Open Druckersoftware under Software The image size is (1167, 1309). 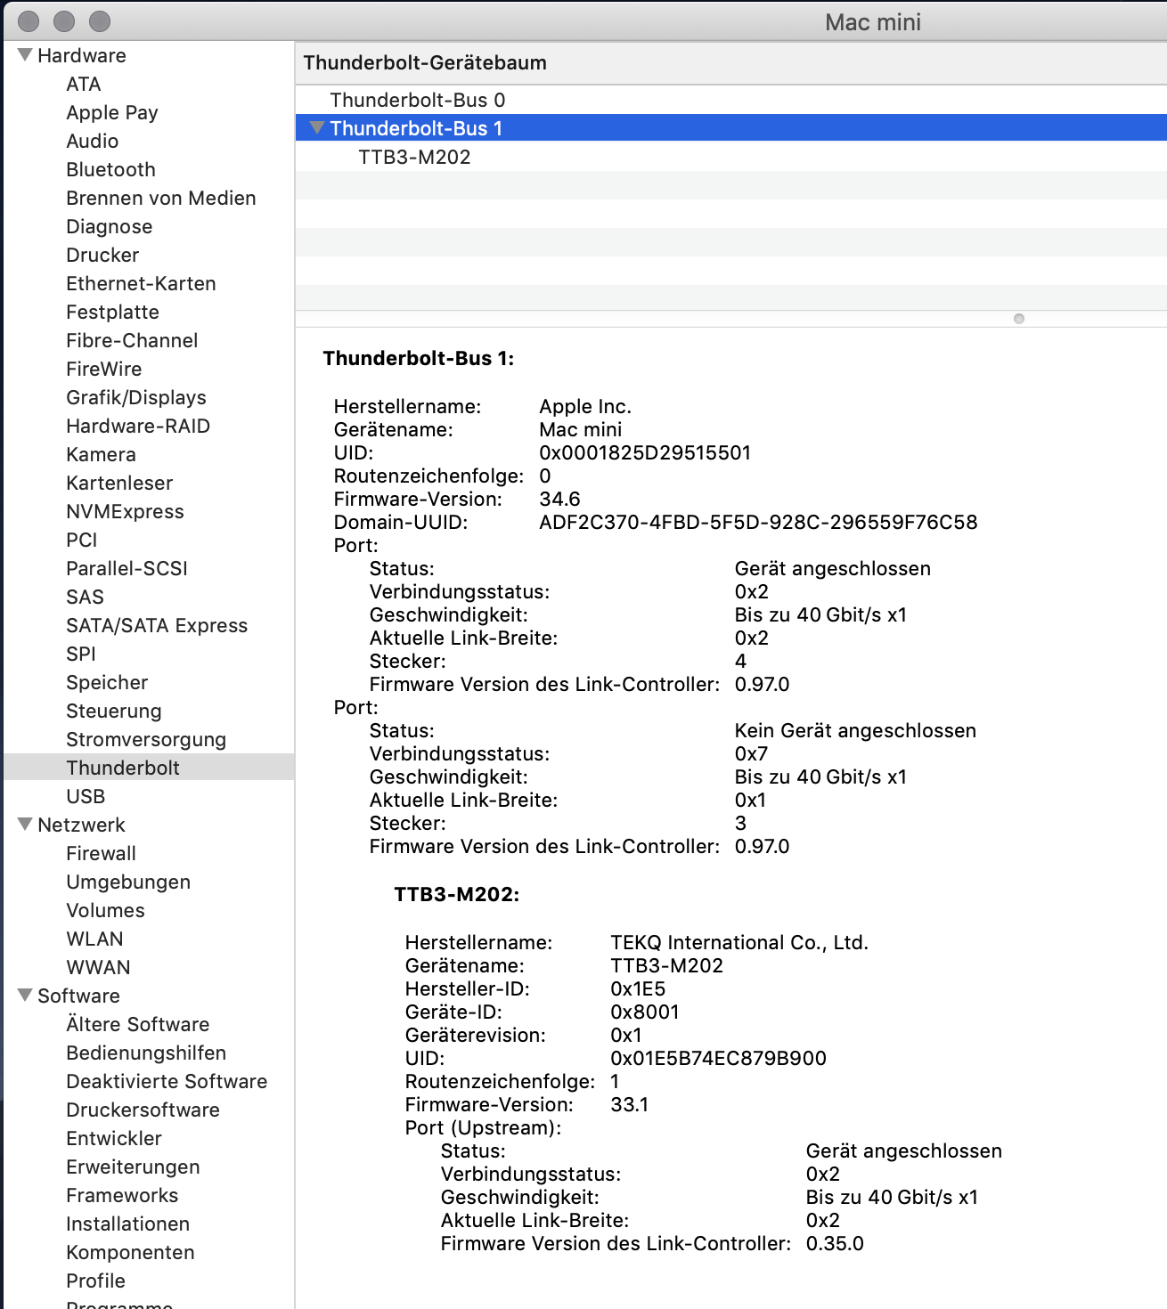coord(143,1110)
